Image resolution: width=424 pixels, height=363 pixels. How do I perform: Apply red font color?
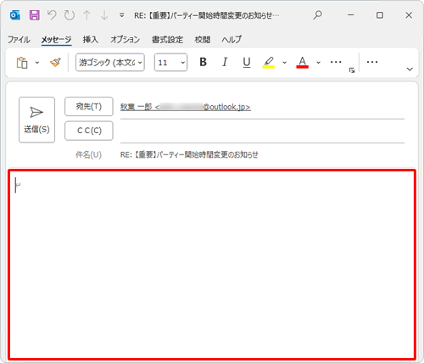tap(302, 62)
